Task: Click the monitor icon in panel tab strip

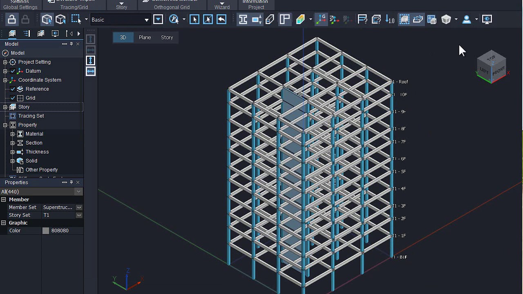Action: (55, 33)
